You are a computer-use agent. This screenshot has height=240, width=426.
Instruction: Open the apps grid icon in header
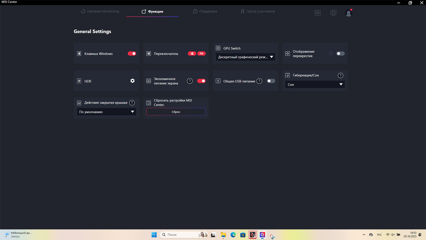coord(317,13)
